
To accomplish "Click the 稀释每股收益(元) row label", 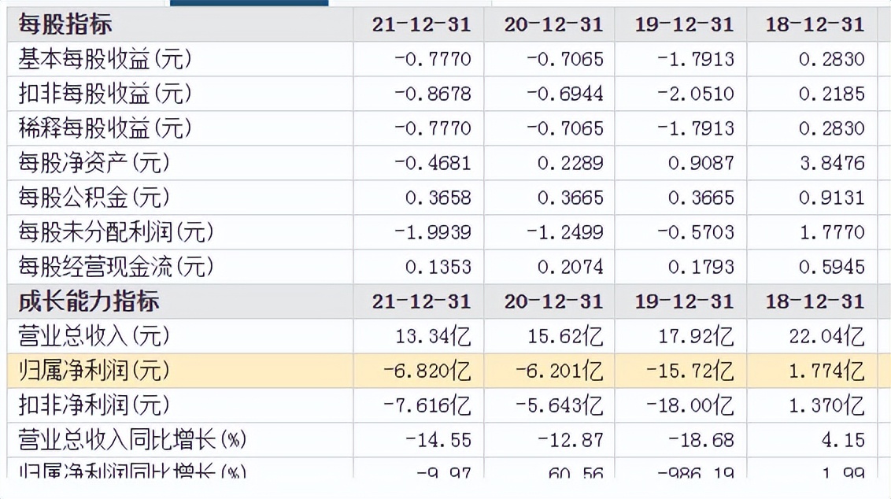I will 105,128.
